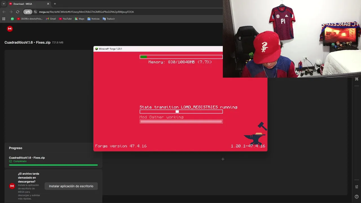Viewport: 361px width, 203px height.
Task: Click the State transition LOAD_REGISTRIES running text
Action: click(x=188, y=107)
